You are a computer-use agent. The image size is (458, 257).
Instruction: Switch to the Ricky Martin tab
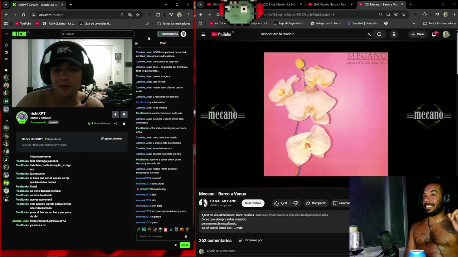click(281, 5)
